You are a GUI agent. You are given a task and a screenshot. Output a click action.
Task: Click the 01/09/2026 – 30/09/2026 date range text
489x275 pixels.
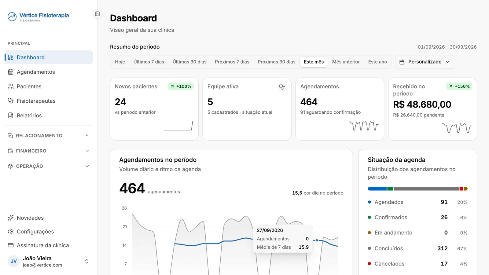tap(447, 47)
